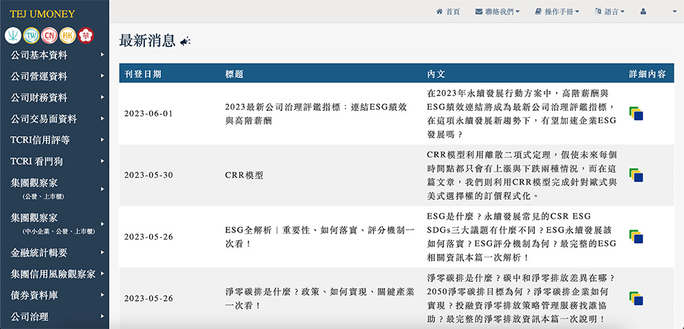Click title ESG全解析｜重要性、如何落實
This screenshot has height=329, width=684.
319,237
